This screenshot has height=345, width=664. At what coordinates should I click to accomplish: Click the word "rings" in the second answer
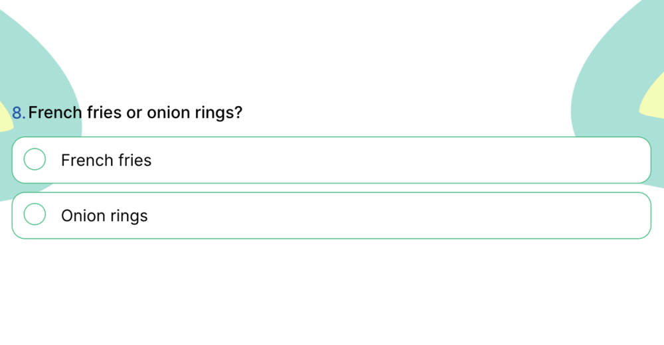(x=129, y=216)
